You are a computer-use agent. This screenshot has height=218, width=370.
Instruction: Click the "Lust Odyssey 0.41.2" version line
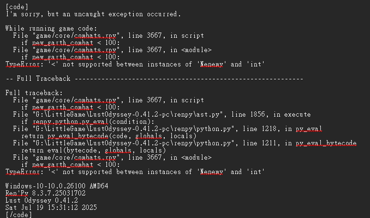(42, 200)
